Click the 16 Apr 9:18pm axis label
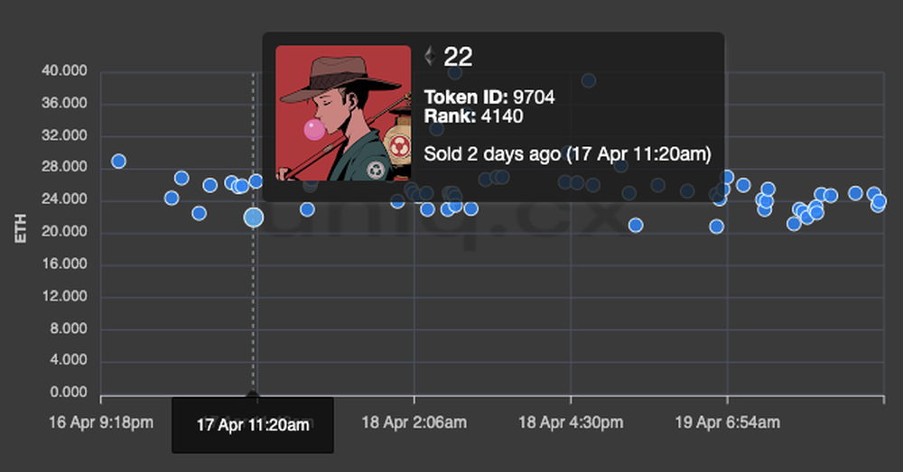Screen dimensions: 903x472 click(x=101, y=422)
